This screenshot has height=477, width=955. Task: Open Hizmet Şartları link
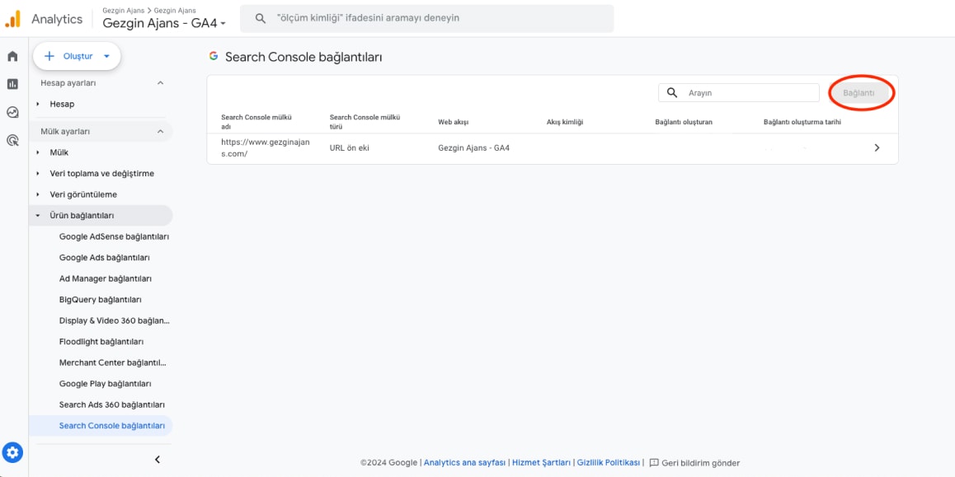coord(542,463)
